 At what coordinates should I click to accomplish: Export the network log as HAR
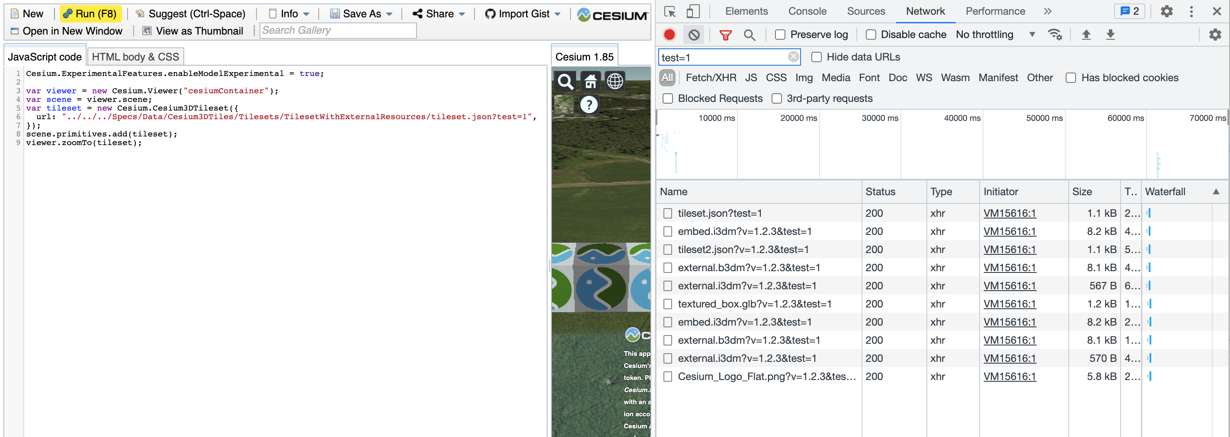(1111, 34)
